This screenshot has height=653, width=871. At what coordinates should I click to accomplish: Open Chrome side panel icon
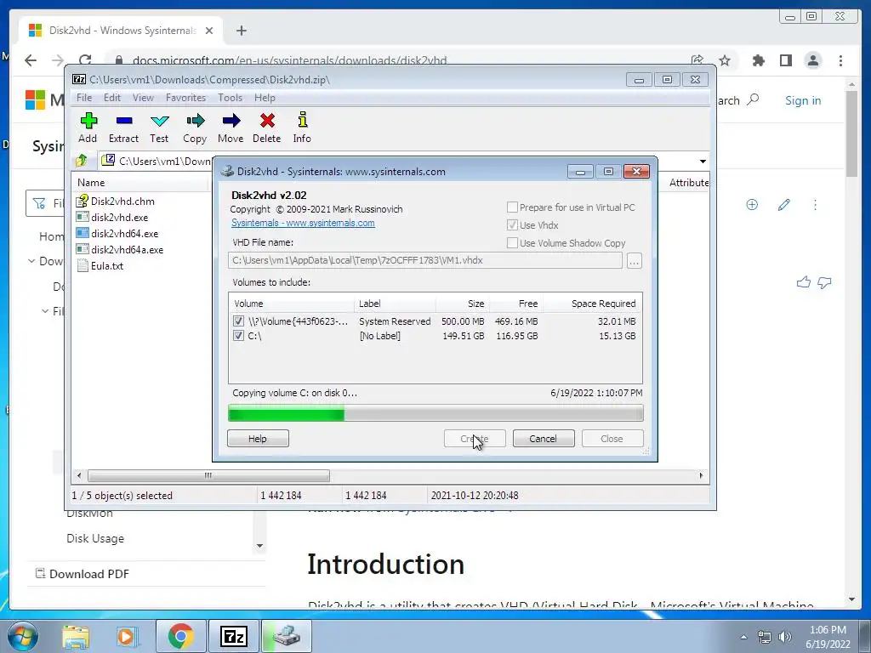pyautogui.click(x=785, y=60)
